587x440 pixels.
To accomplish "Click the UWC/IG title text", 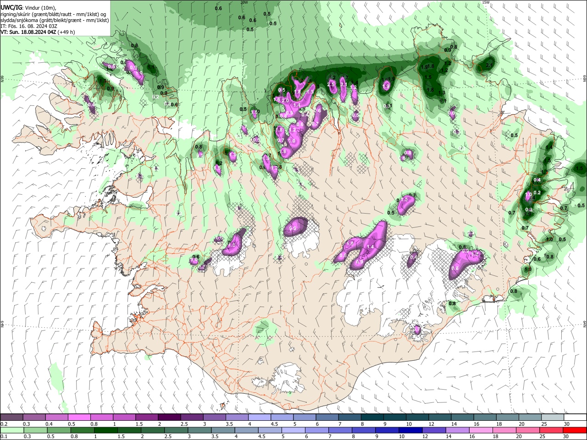I will click(x=11, y=7).
